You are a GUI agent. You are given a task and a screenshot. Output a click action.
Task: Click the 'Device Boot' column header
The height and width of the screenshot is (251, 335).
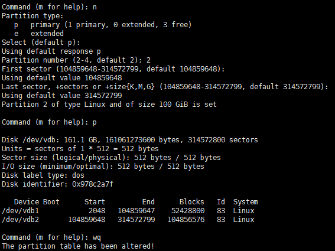point(37,202)
